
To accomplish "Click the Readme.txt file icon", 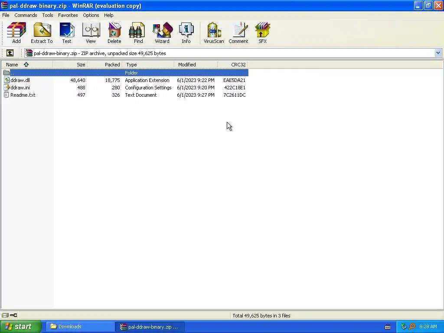I will [7, 95].
